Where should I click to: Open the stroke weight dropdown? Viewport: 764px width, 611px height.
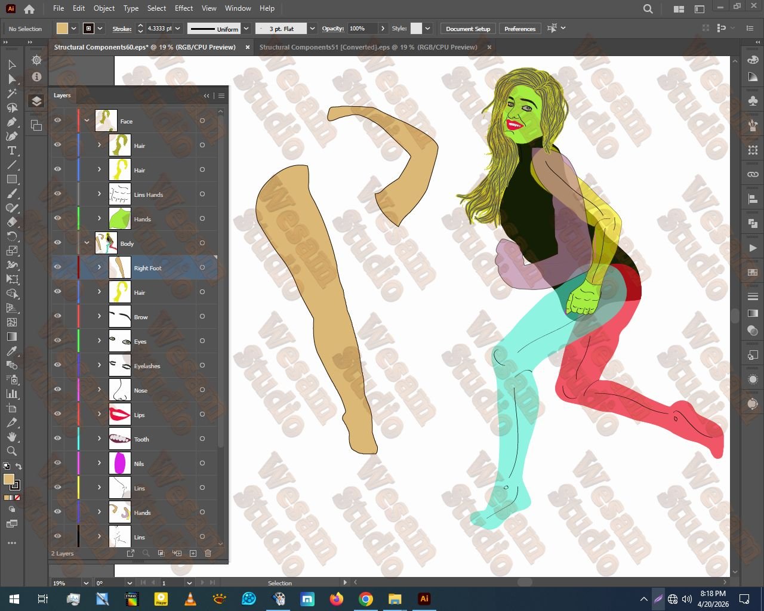tap(177, 29)
